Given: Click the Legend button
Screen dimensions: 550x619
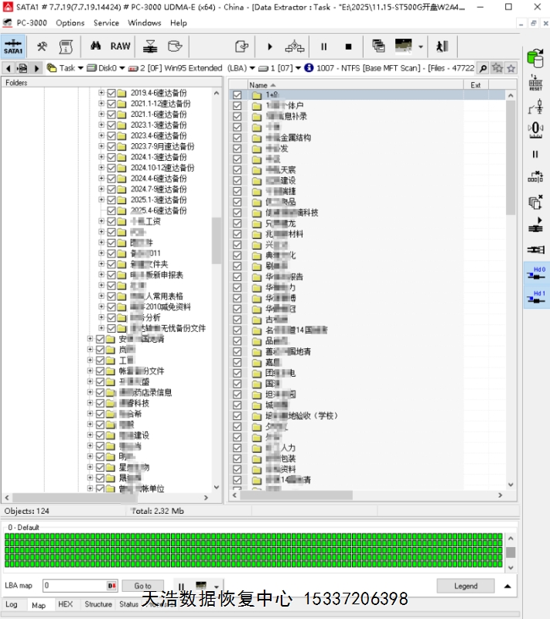Looking at the screenshot, I should pyautogui.click(x=465, y=586).
